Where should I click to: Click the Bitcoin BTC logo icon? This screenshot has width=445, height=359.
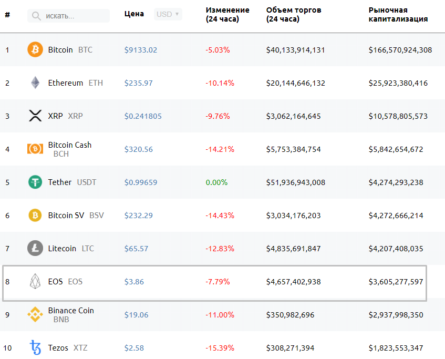(x=35, y=50)
